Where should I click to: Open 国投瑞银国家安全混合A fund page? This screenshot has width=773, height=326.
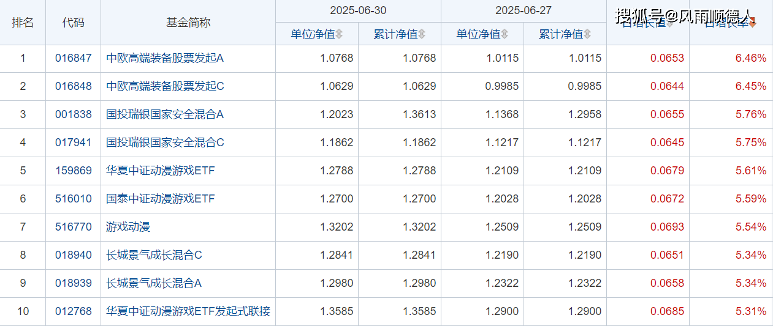point(165,114)
